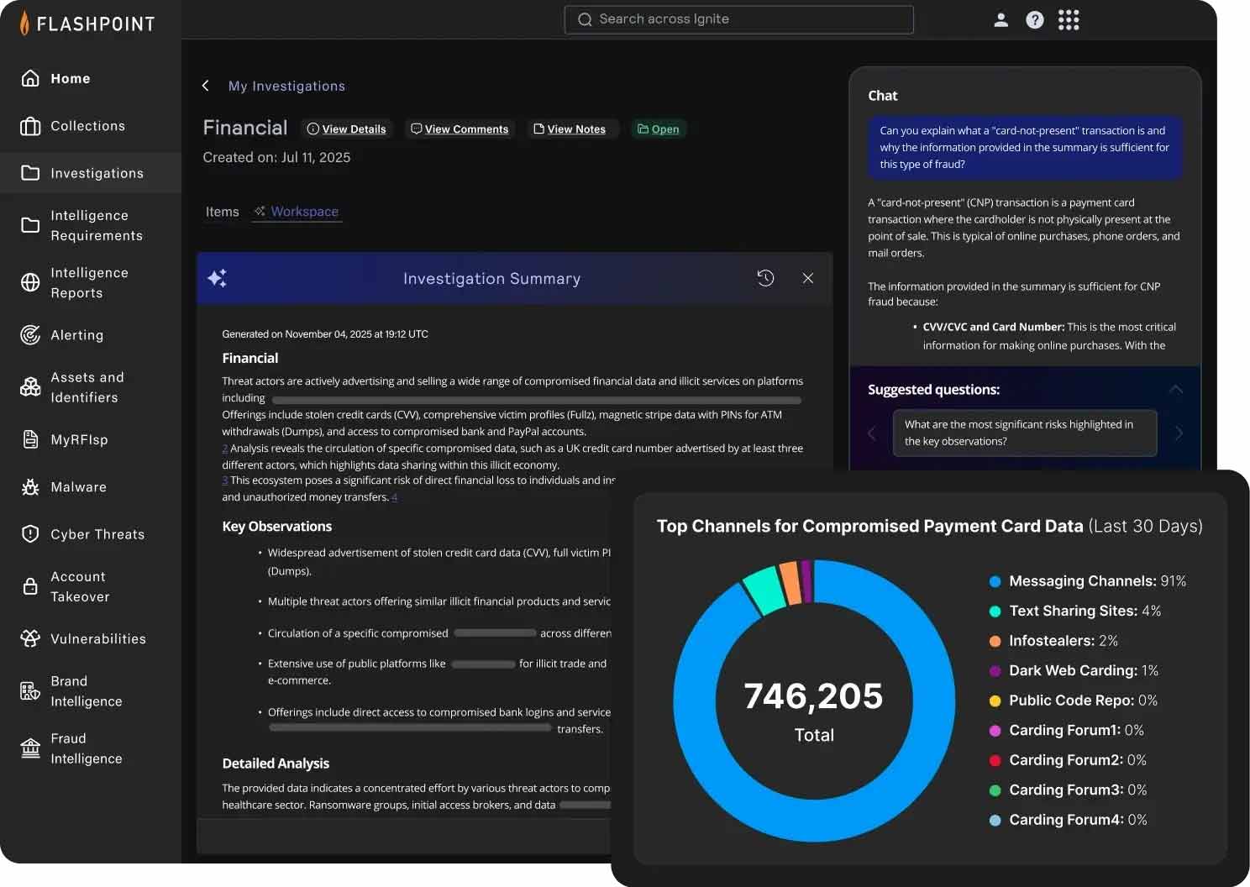Switch to the Items tab
The image size is (1250, 887).
pyautogui.click(x=223, y=212)
